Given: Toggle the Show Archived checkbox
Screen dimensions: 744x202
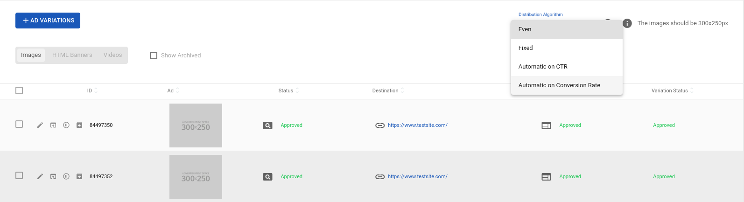Looking at the screenshot, I should pyautogui.click(x=154, y=56).
